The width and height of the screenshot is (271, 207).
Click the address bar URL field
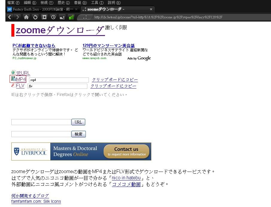[158, 17]
